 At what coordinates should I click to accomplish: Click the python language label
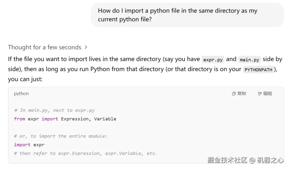point(21,94)
